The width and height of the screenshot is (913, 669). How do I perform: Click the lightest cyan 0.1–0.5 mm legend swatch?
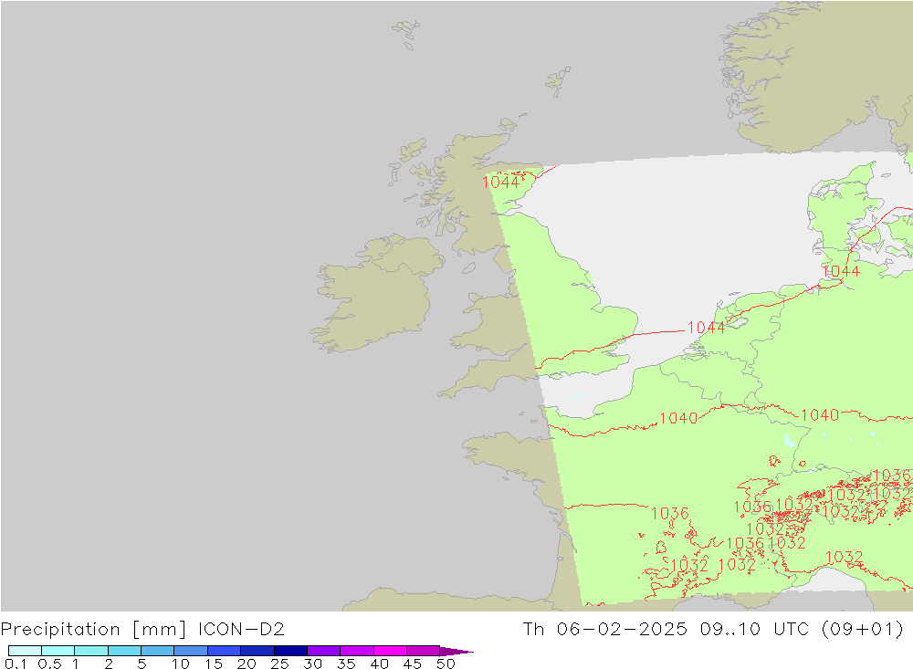25,651
